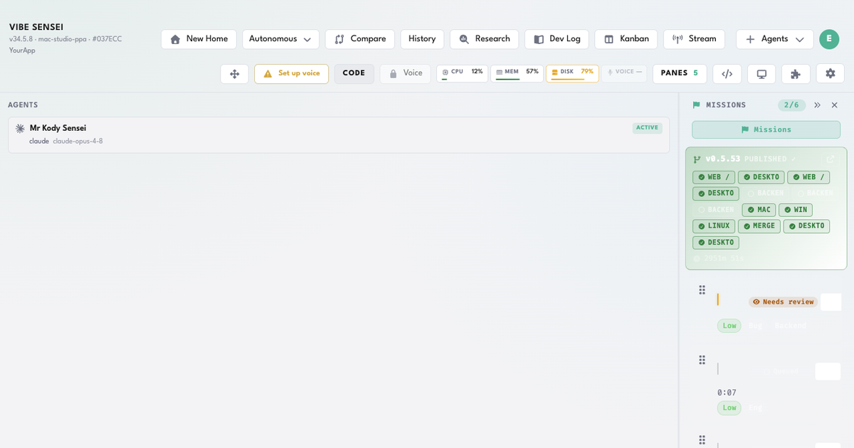
Task: Click the VIBE SENSEI app title
Action: click(36, 28)
